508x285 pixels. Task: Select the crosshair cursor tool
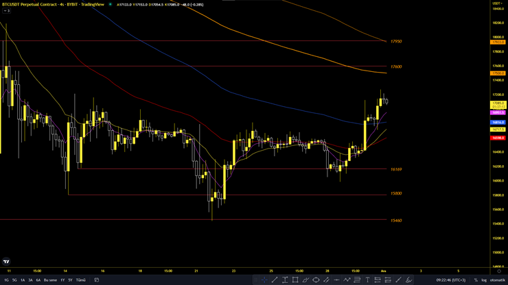[264, 280]
